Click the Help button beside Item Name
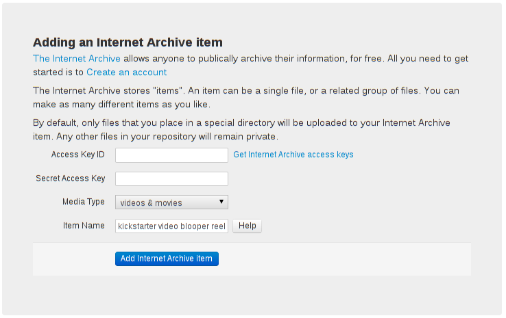Screen dimensions: 506x318 coord(248,226)
